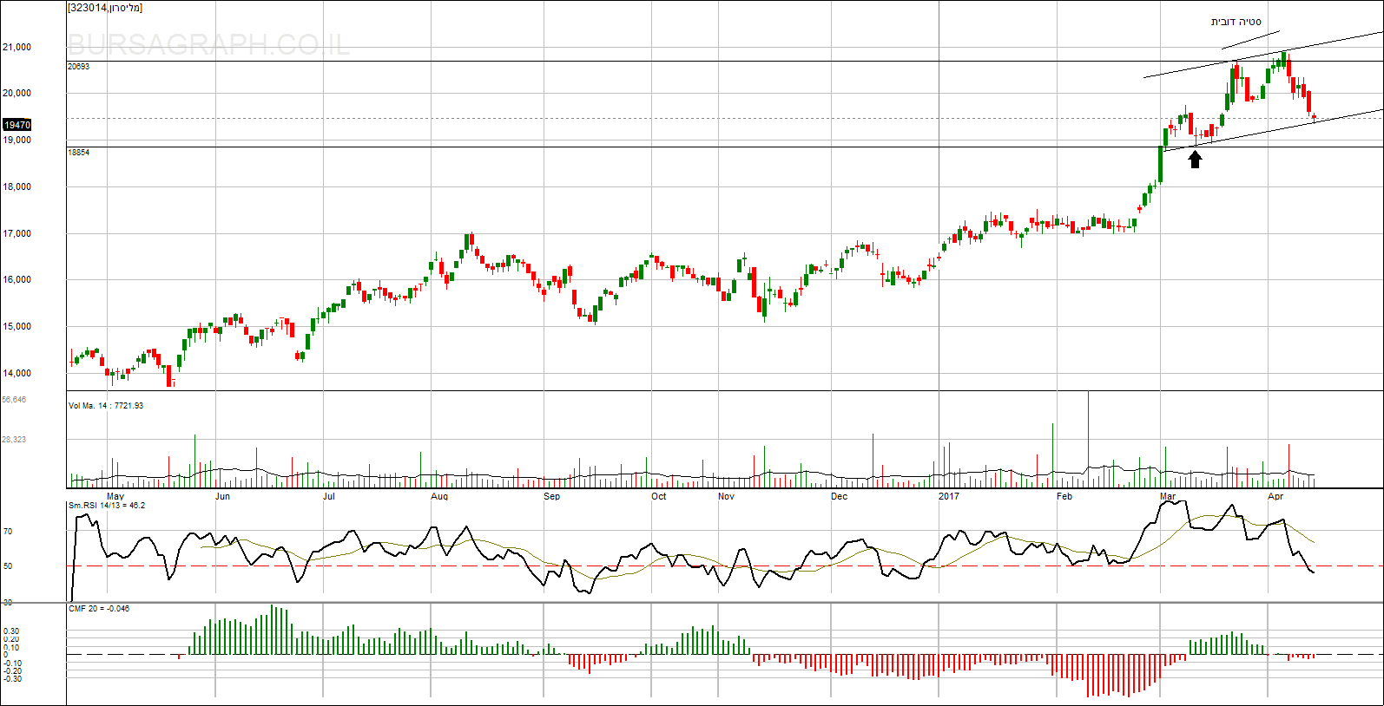Click the RSI axis label 50
The image size is (1384, 706).
point(8,566)
